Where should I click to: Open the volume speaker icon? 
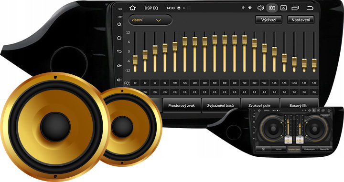[x=260, y=8]
